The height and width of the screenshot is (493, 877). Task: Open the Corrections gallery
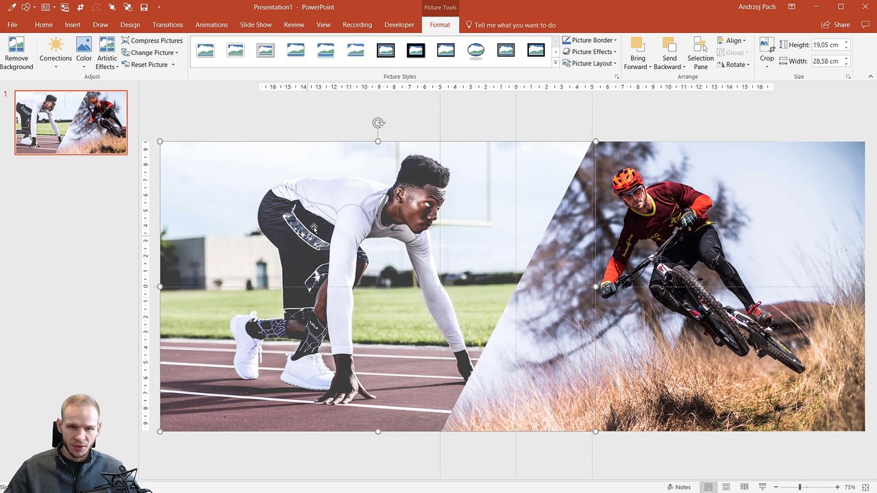pyautogui.click(x=55, y=53)
